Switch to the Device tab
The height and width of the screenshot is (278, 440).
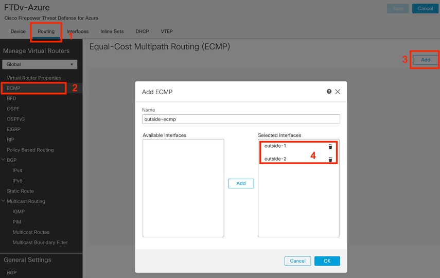pos(18,31)
